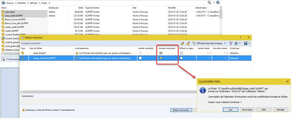Click Annuler in the confirmation message

pyautogui.click(x=280, y=110)
